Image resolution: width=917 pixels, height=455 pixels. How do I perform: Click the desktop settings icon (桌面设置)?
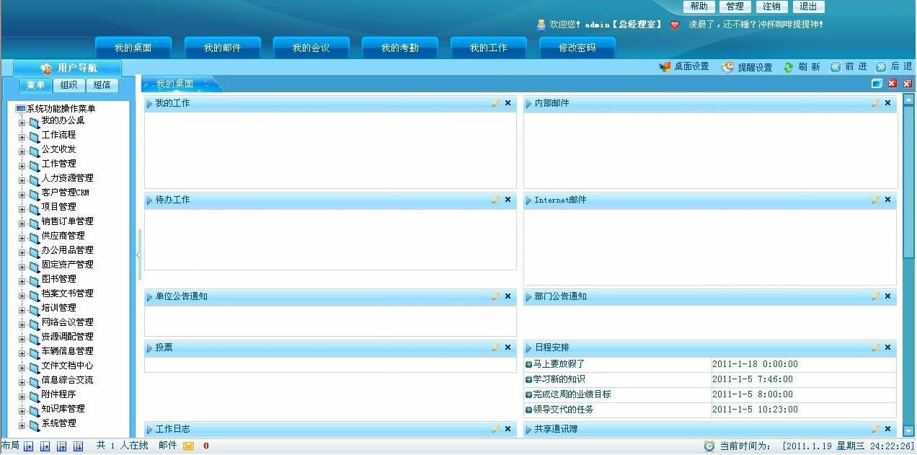coord(665,67)
